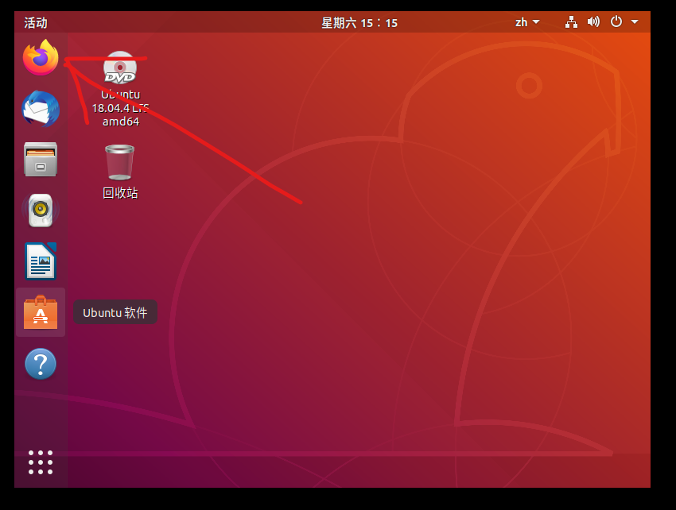Select the Ubuntu DVD desktop icon
Screen dimensions: 676x510
tap(120, 68)
